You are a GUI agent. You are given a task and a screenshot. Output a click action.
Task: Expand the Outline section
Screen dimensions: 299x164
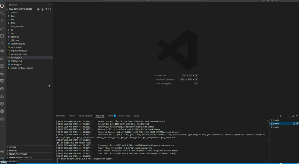(13, 147)
